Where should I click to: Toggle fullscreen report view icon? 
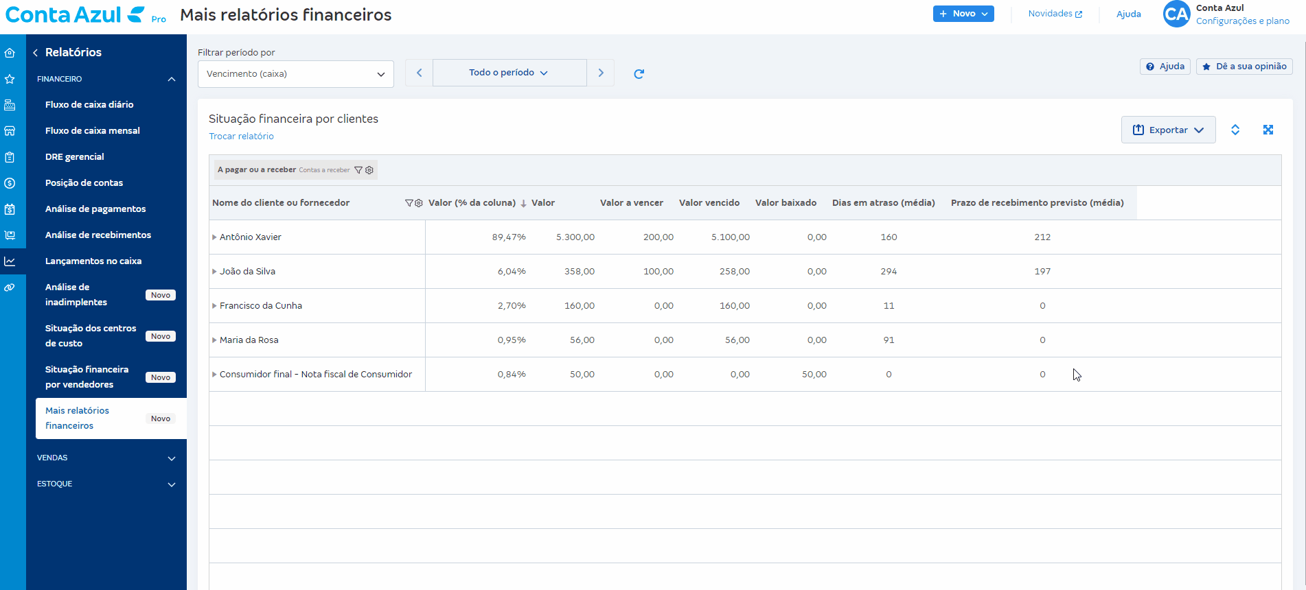1268,130
